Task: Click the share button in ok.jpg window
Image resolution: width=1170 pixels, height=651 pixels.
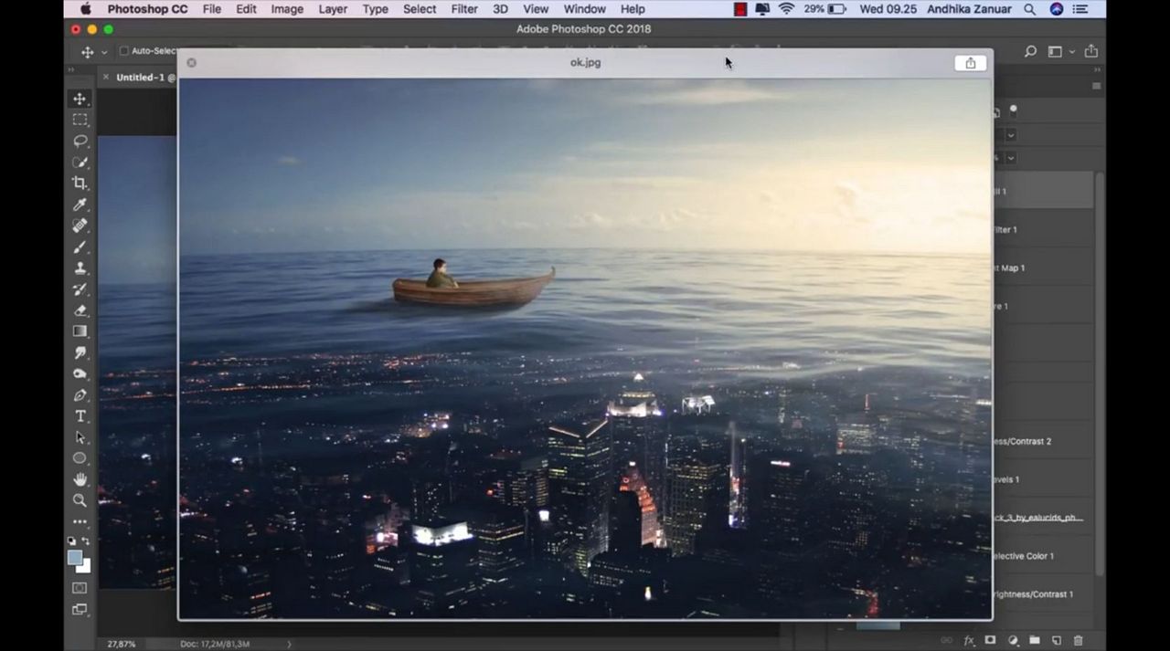Action: pyautogui.click(x=970, y=63)
